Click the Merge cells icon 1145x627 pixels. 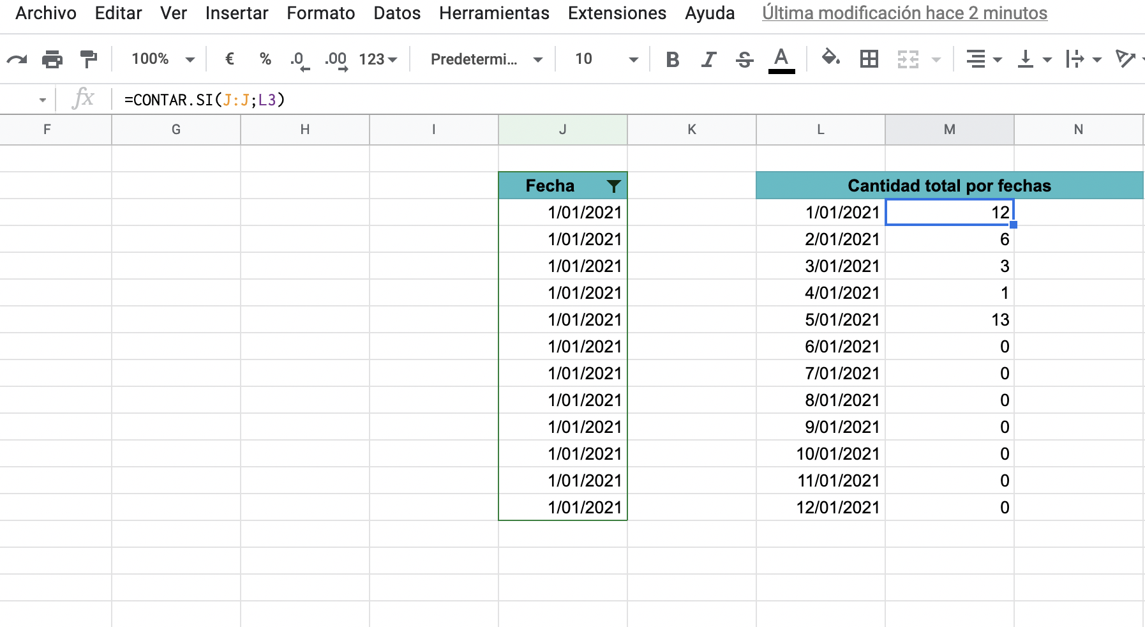point(908,59)
